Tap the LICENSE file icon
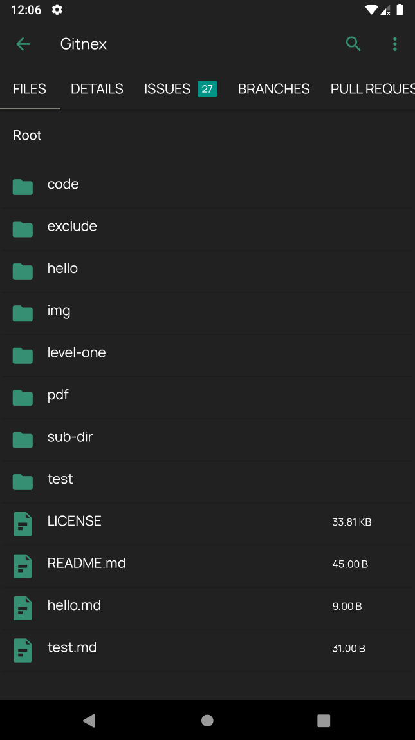This screenshot has width=415, height=740. 23,524
